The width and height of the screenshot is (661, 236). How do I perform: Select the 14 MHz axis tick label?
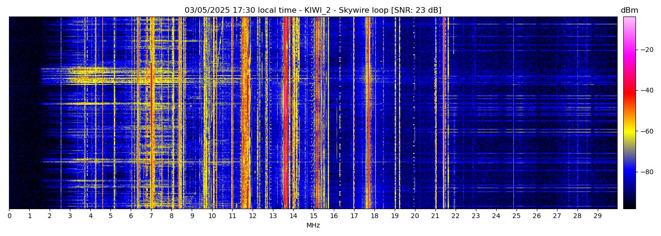[293, 216]
